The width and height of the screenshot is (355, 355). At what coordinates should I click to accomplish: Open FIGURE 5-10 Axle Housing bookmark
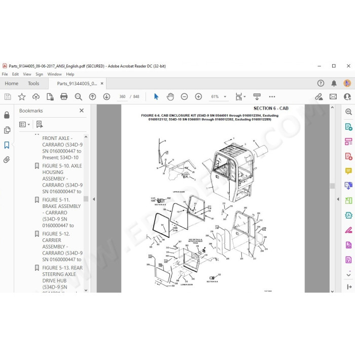point(62,179)
